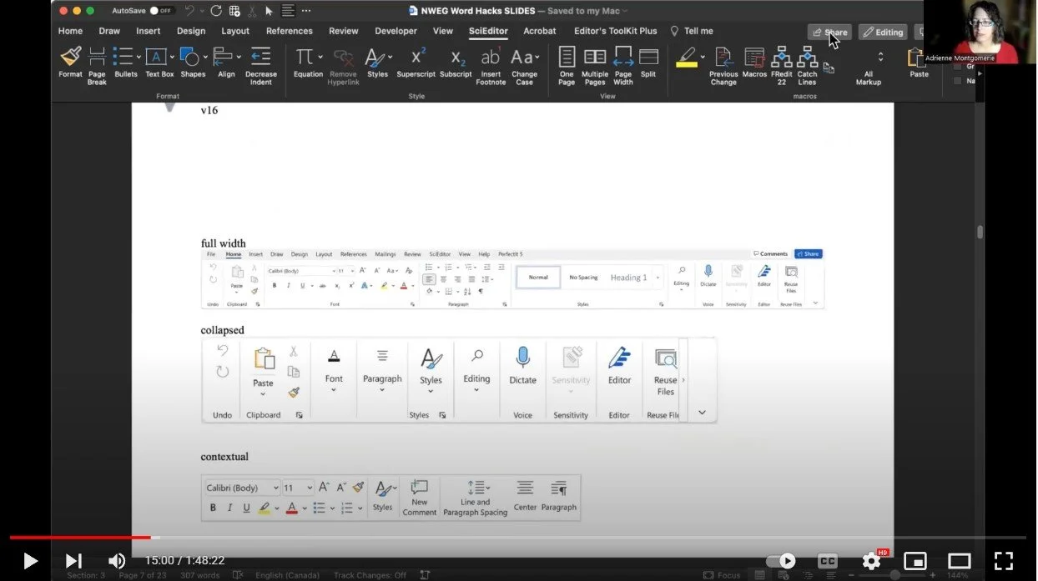This screenshot has height=581, width=1038.
Task: Click the Share button
Action: (x=829, y=31)
